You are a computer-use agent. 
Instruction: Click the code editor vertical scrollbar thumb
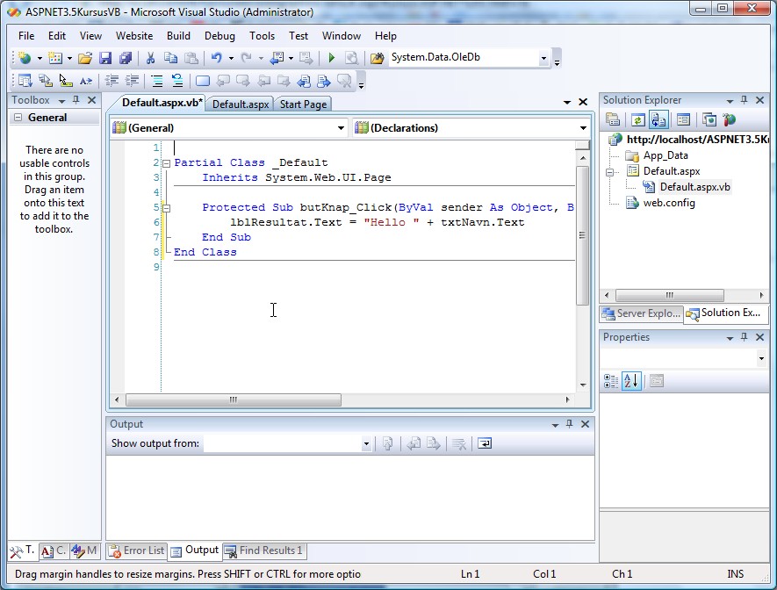point(582,236)
